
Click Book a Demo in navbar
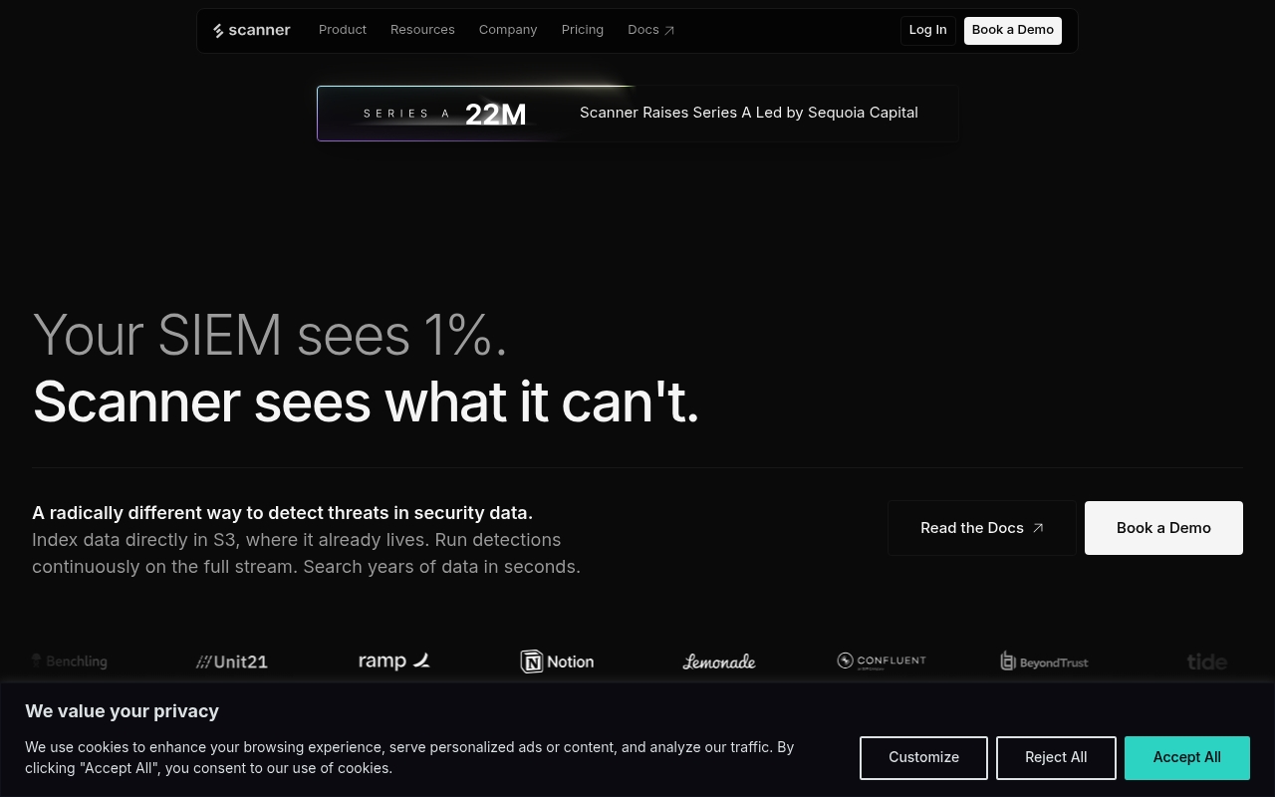[1013, 30]
